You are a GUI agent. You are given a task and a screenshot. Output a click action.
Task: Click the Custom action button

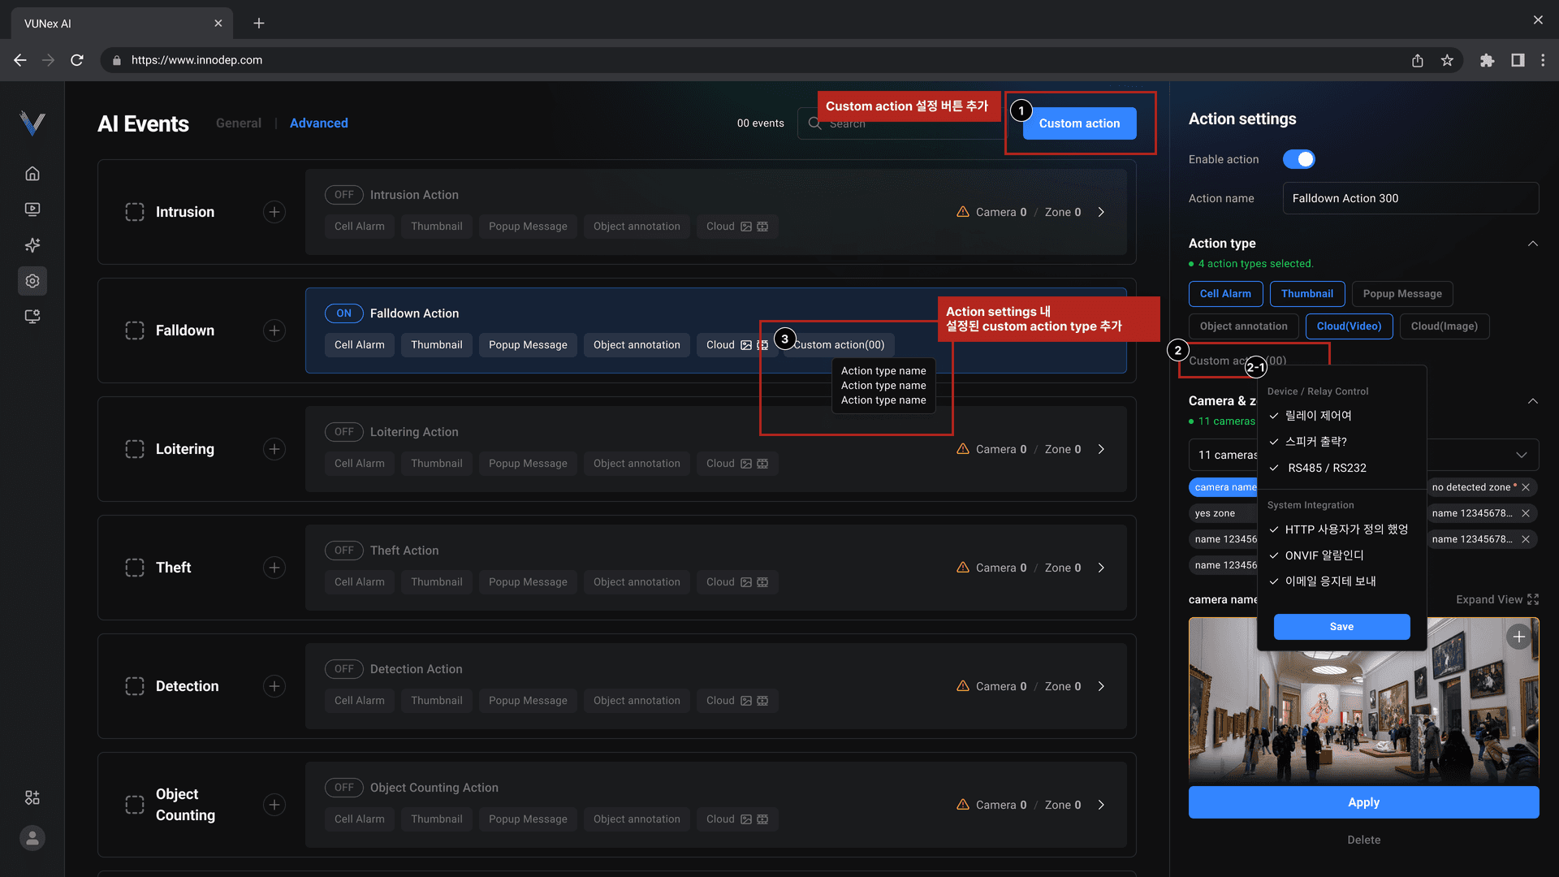tap(1079, 123)
